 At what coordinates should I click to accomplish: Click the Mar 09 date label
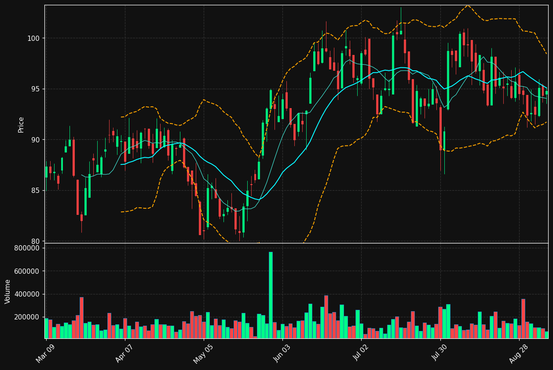pos(45,353)
